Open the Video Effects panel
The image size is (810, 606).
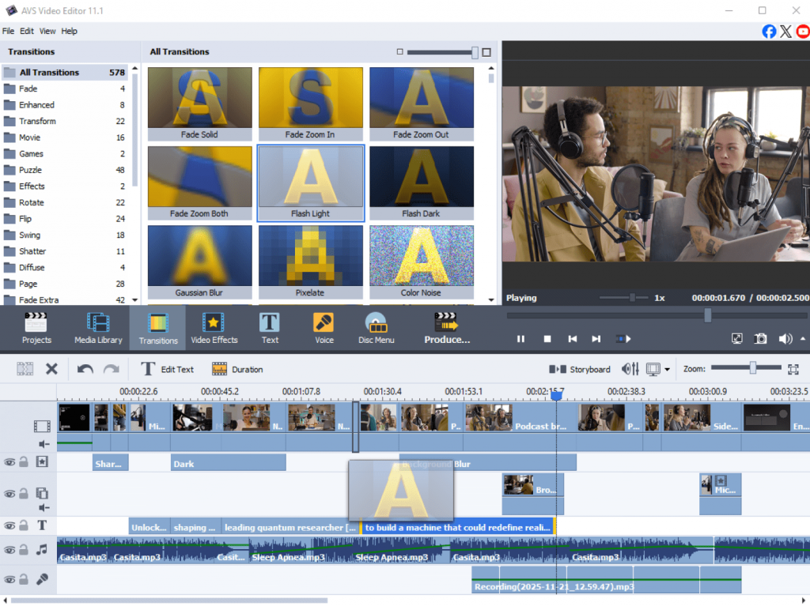pyautogui.click(x=214, y=328)
